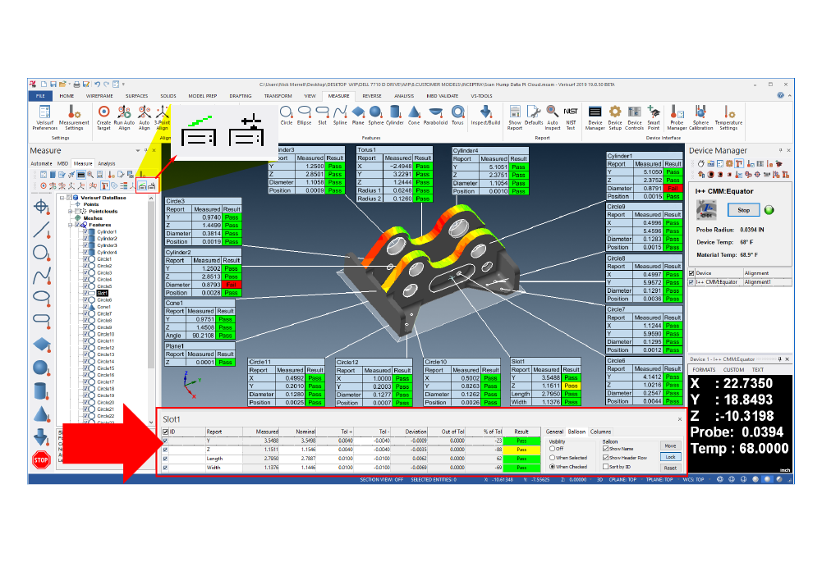Click the Lock balloon button
The width and height of the screenshot is (822, 562).
pyautogui.click(x=670, y=457)
